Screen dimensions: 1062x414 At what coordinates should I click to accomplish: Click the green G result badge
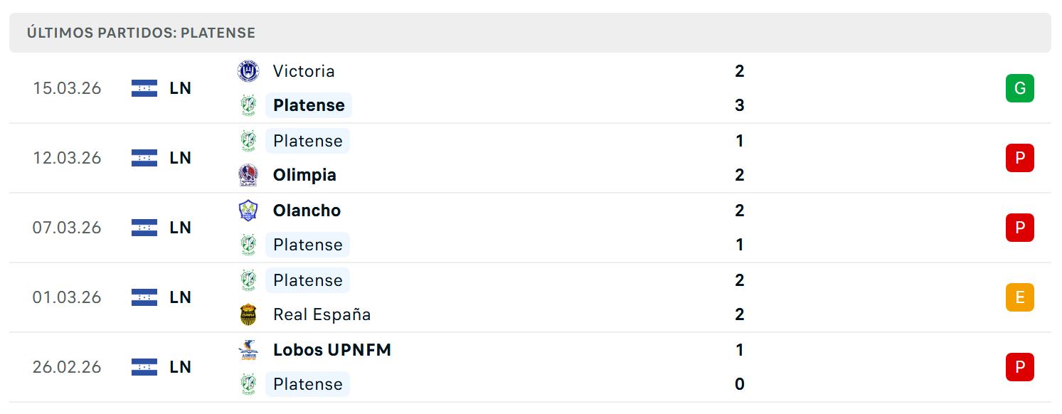(x=1019, y=88)
